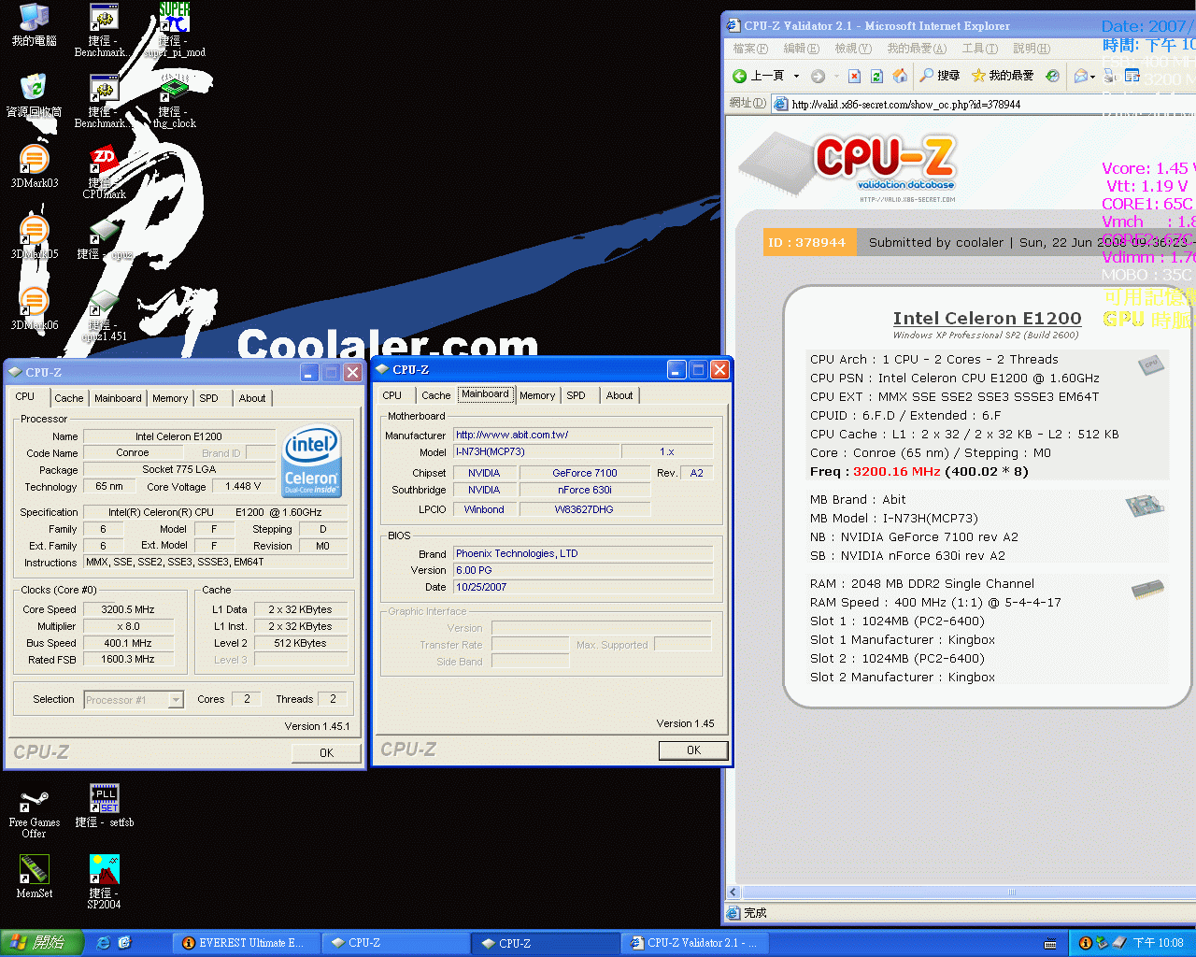
Task: Click the IE horizontal scrollbar left arrow
Action: coord(733,893)
